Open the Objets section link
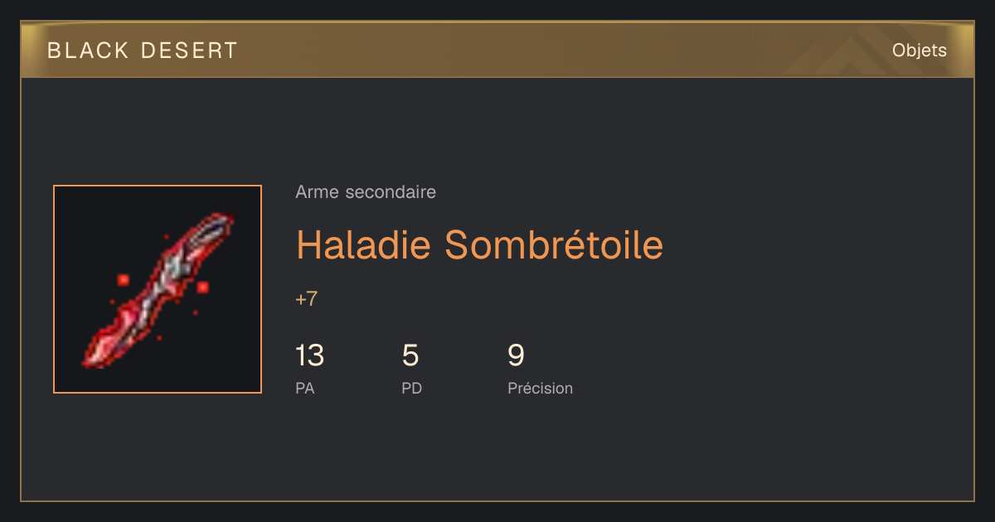 (919, 51)
